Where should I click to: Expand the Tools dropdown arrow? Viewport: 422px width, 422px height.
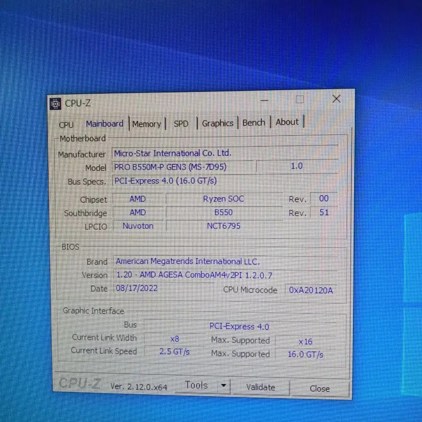click(x=223, y=385)
